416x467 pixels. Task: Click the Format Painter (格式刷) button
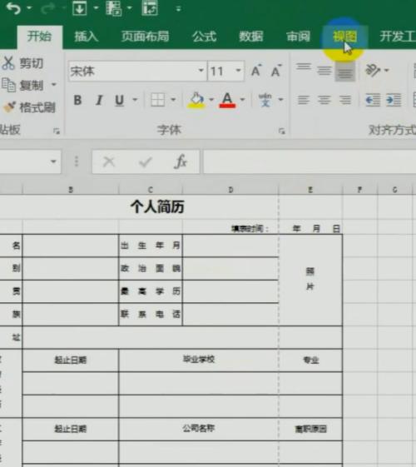point(29,107)
